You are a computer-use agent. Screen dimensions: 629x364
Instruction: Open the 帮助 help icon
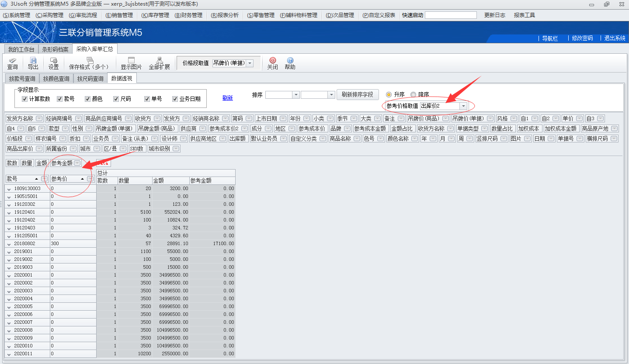[x=290, y=63]
